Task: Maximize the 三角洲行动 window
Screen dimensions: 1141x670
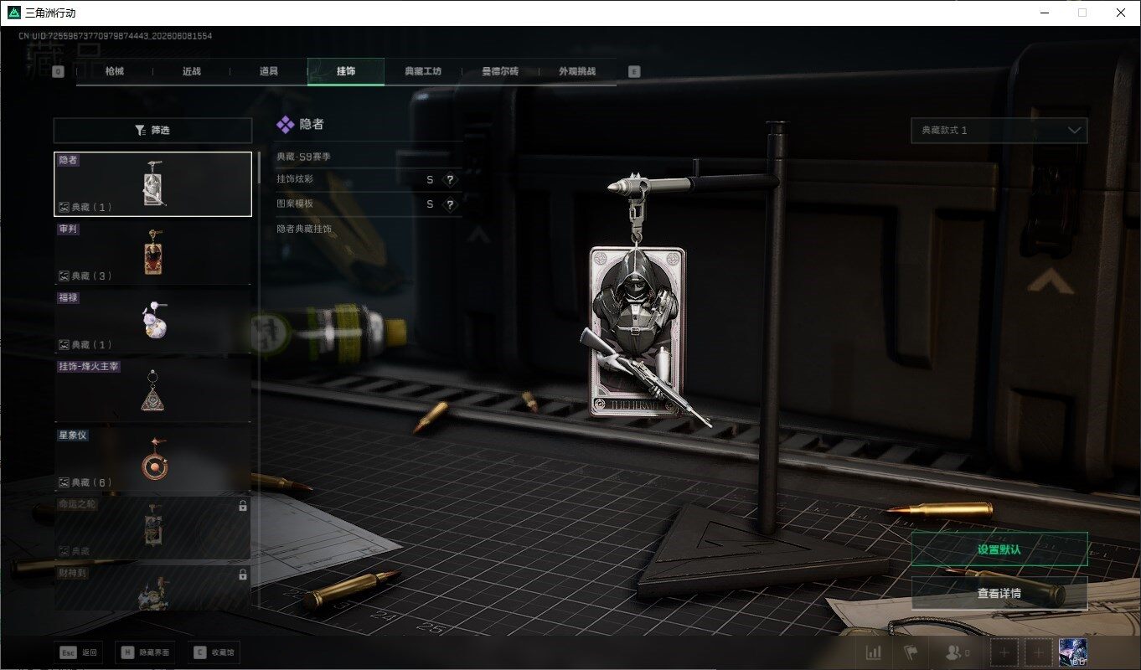Action: click(x=1082, y=13)
